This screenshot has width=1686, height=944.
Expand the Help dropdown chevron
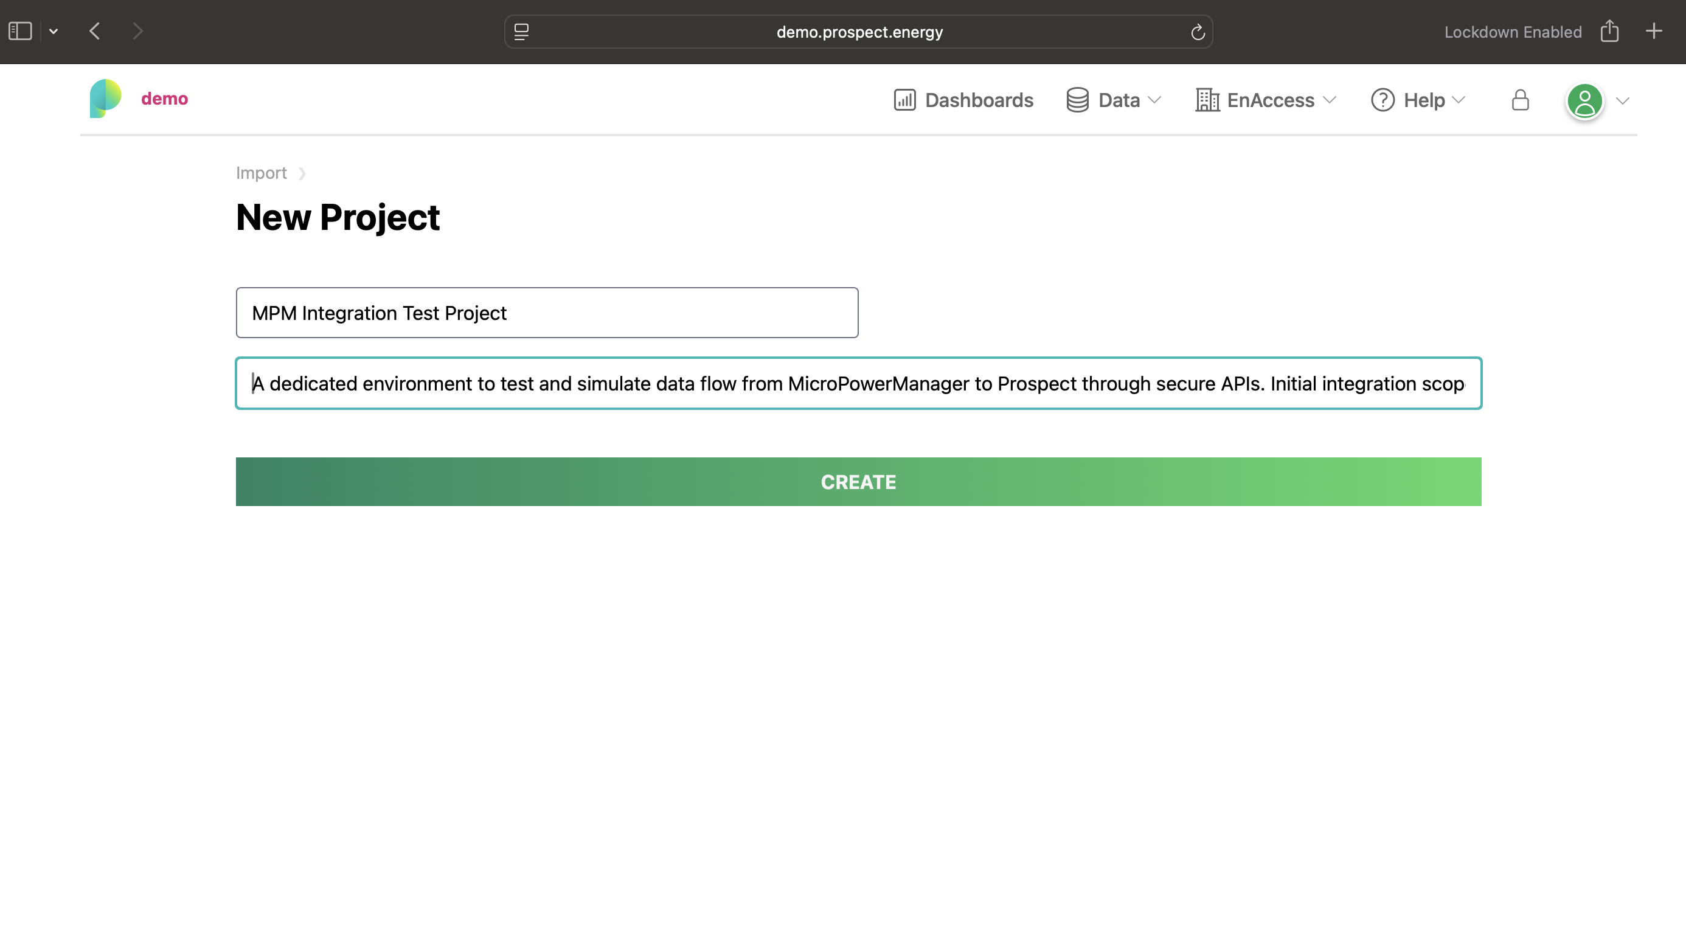tap(1459, 101)
